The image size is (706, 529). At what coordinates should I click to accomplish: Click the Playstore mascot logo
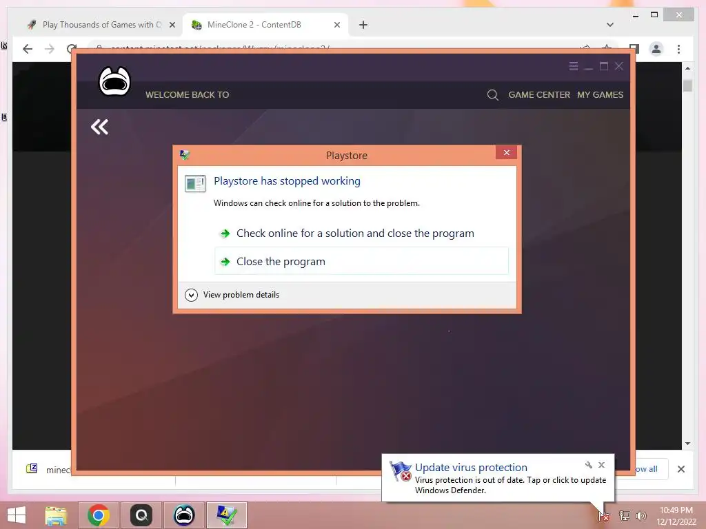[x=114, y=81]
